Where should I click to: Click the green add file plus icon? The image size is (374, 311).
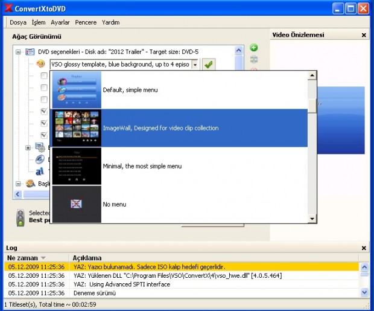click(x=254, y=48)
